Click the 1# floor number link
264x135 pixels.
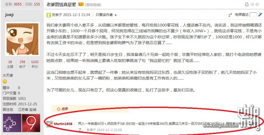click(230, 15)
